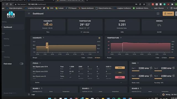
Task: Click the Fan 3 speed bar
Action: [136, 79]
